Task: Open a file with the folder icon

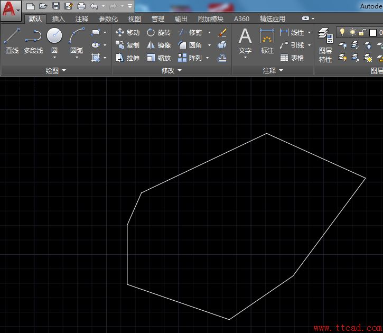Action: [43, 6]
